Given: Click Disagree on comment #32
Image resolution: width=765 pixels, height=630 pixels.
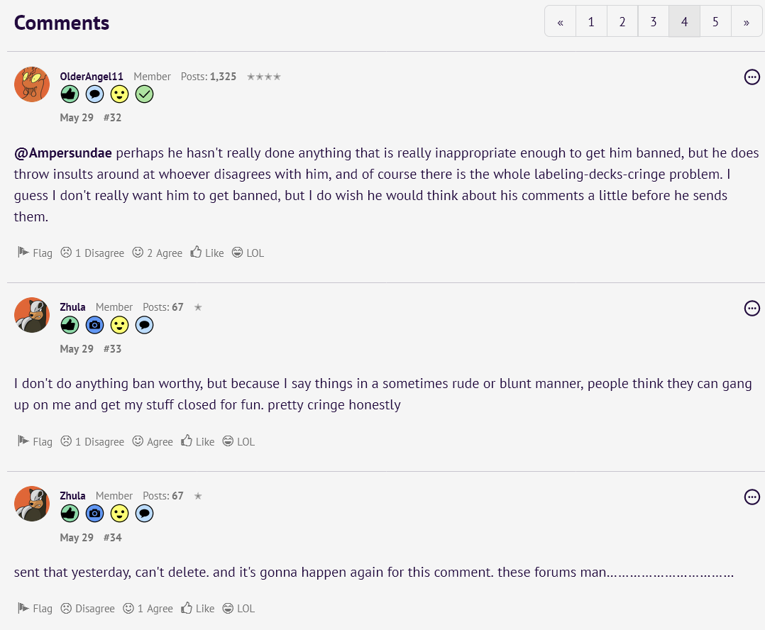Looking at the screenshot, I should (92, 253).
